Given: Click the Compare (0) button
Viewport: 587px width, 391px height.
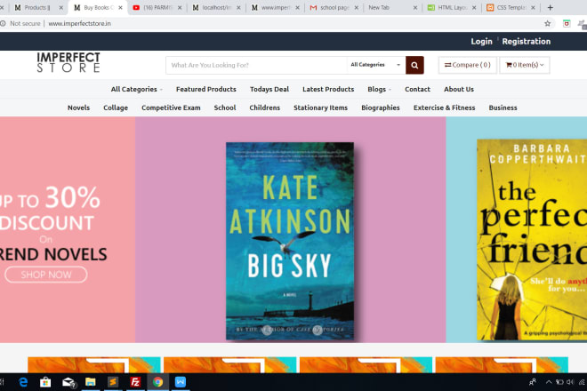Looking at the screenshot, I should [467, 65].
